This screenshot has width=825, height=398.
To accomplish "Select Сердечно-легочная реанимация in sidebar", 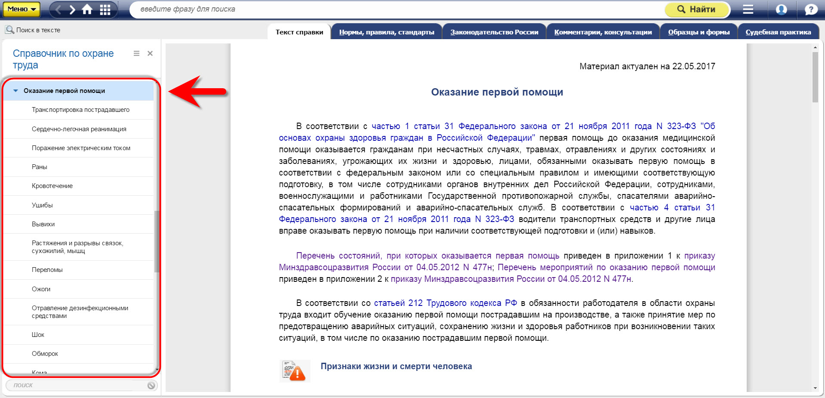I will pos(79,129).
